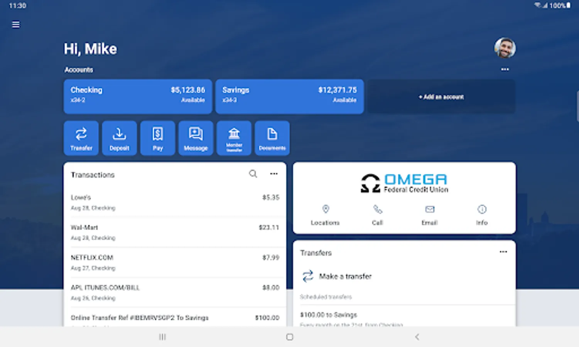Open the hamburger navigation menu

(x=16, y=25)
